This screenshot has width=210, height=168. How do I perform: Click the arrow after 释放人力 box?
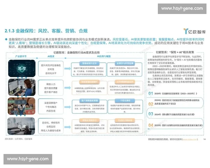(x=67, y=88)
